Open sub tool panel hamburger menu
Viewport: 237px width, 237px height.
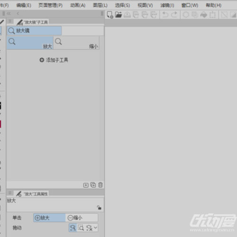click(x=10, y=21)
